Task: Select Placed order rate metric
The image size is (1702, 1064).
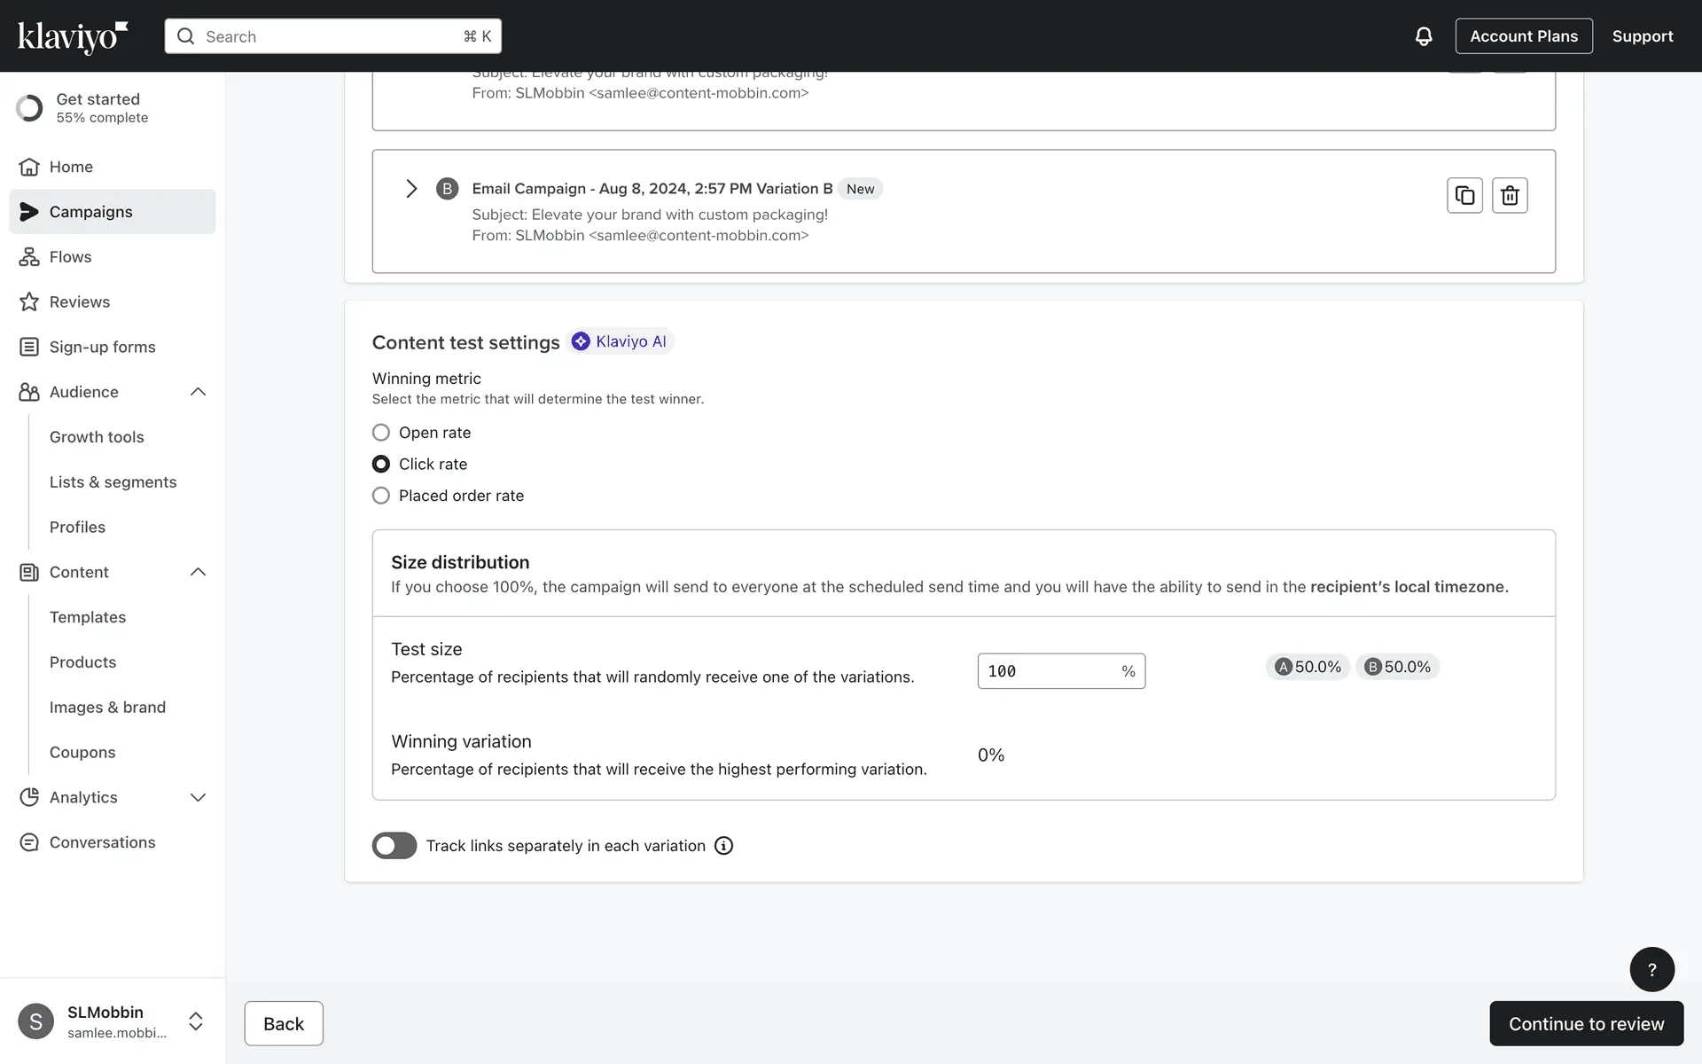Action: 381,496
